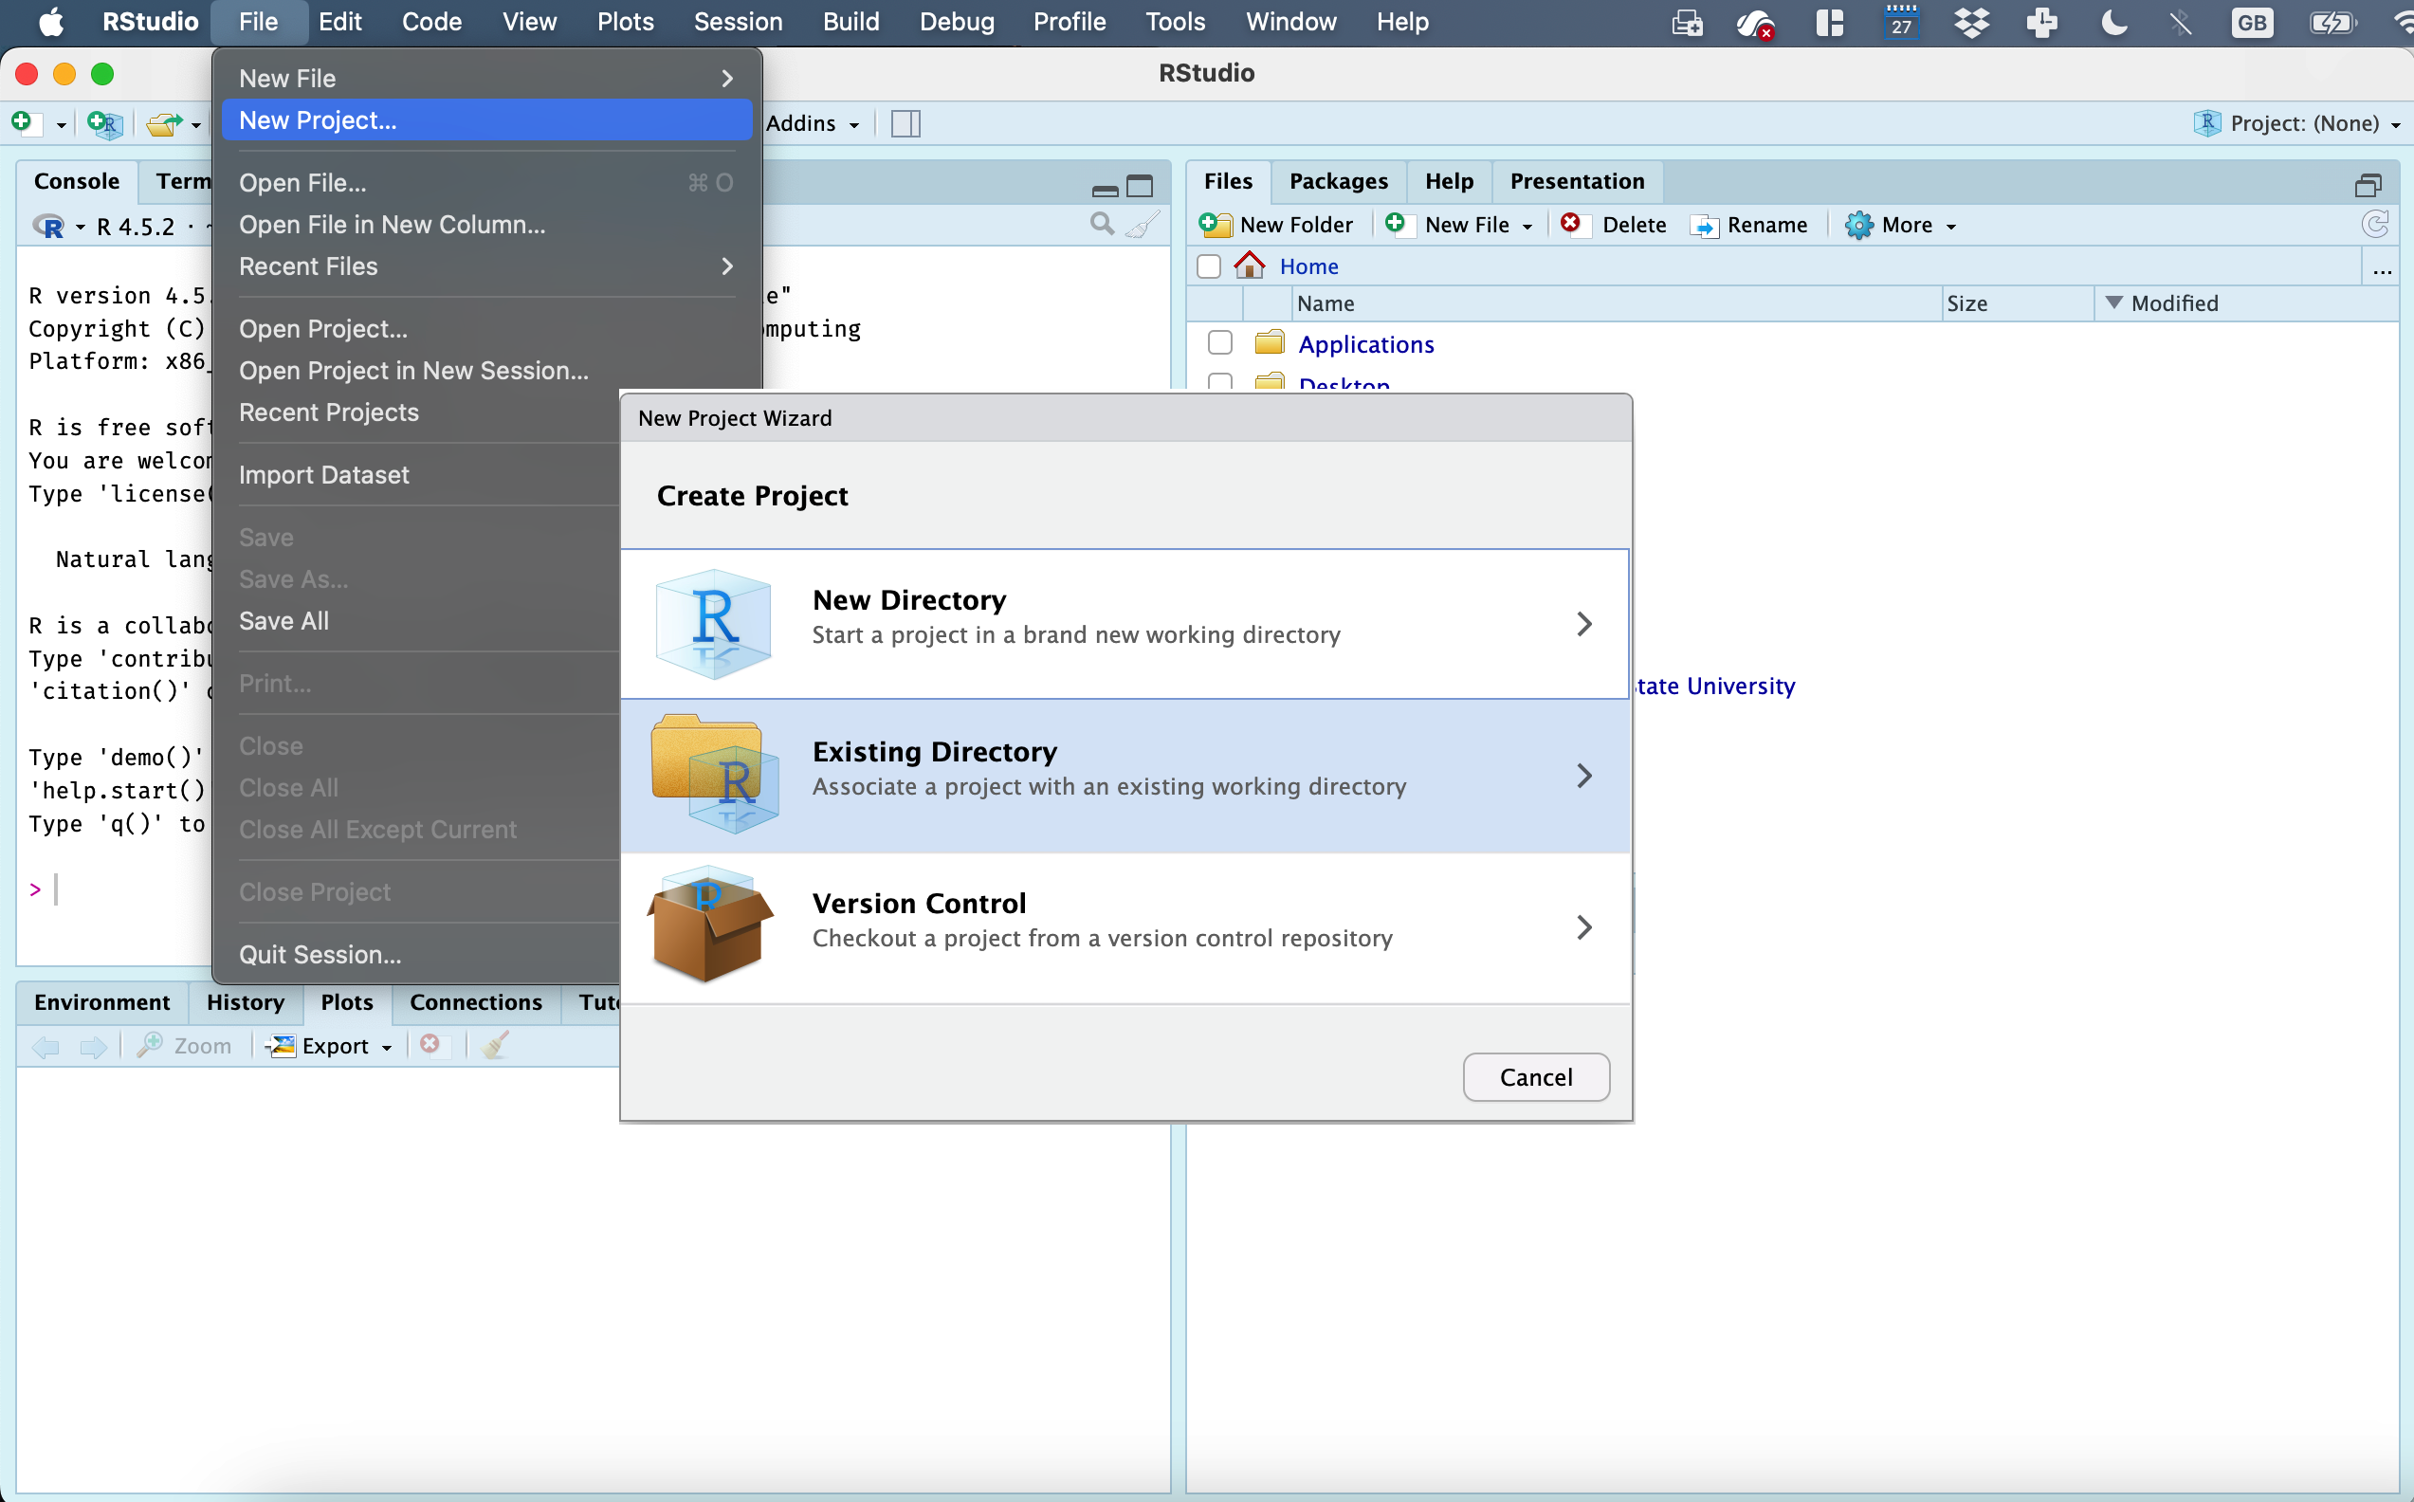The height and width of the screenshot is (1502, 2414).
Task: Open Dropbox in the menu bar
Action: (x=1971, y=22)
